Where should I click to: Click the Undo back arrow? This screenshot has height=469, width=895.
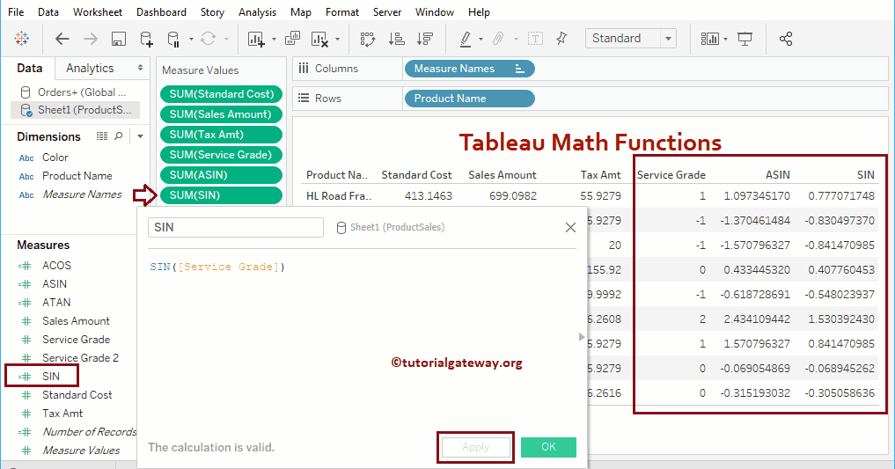[62, 39]
